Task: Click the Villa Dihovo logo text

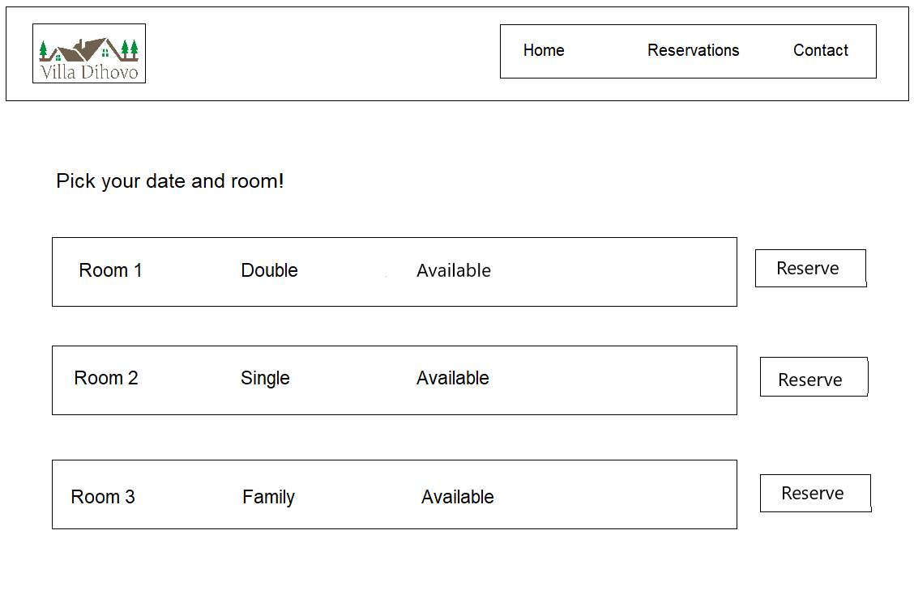Action: [x=89, y=73]
